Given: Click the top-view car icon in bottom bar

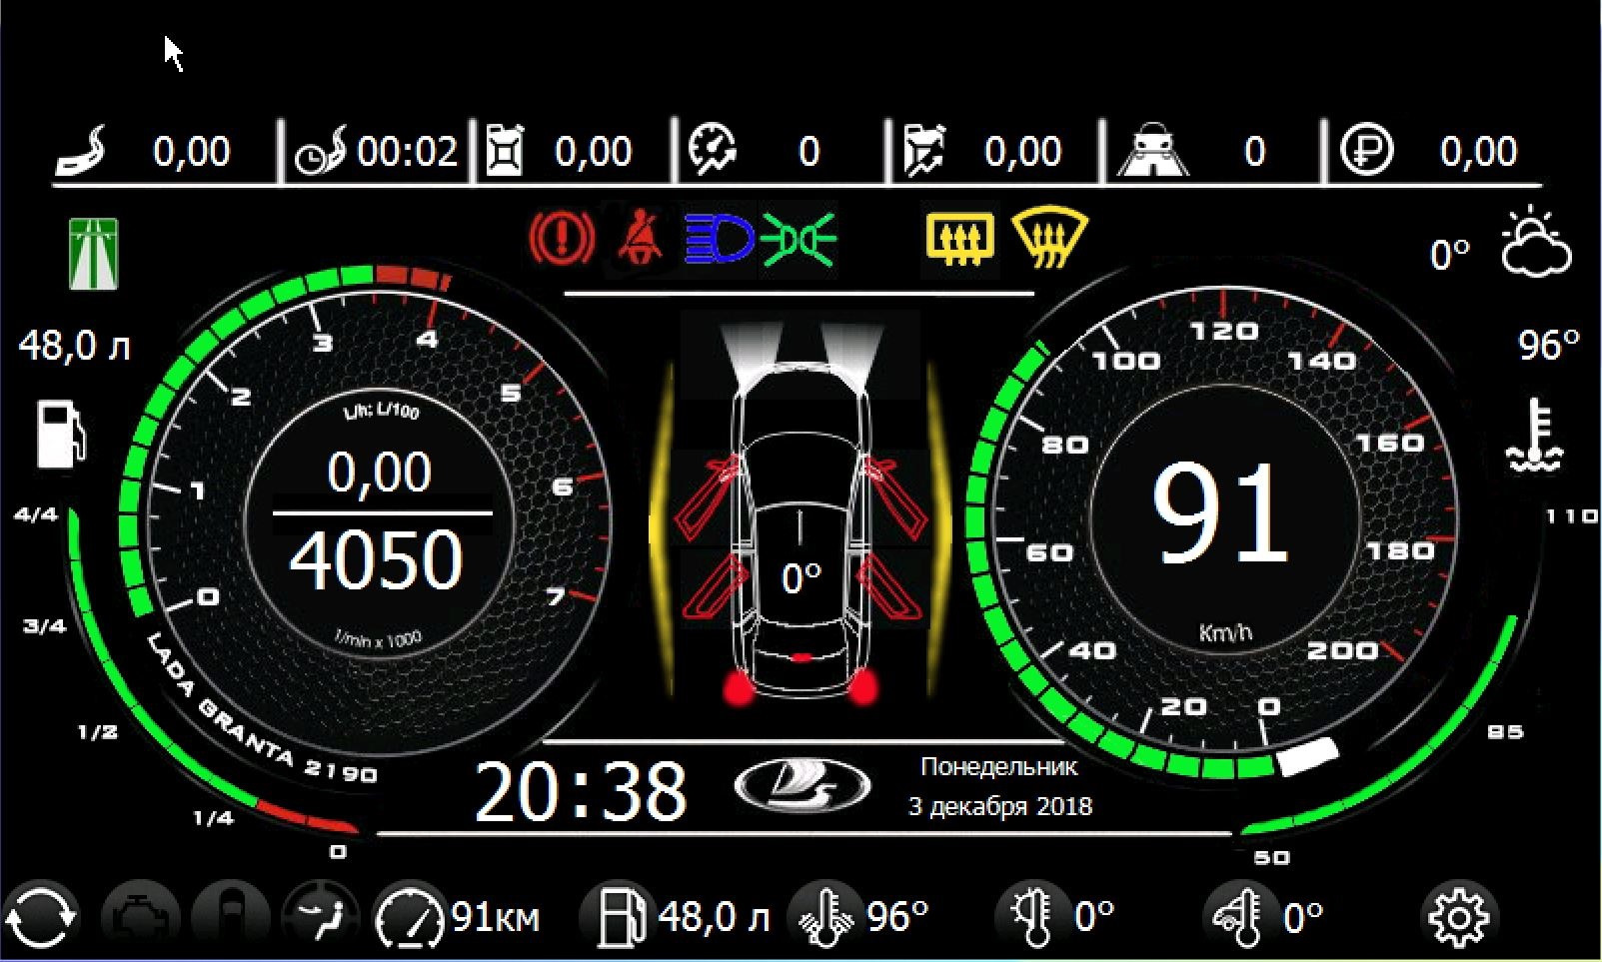Looking at the screenshot, I should click(230, 916).
